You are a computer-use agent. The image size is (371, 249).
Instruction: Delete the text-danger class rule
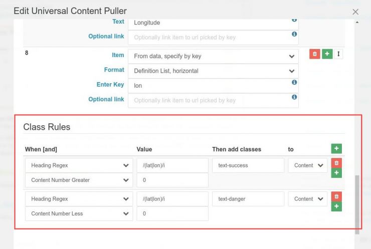336,196
